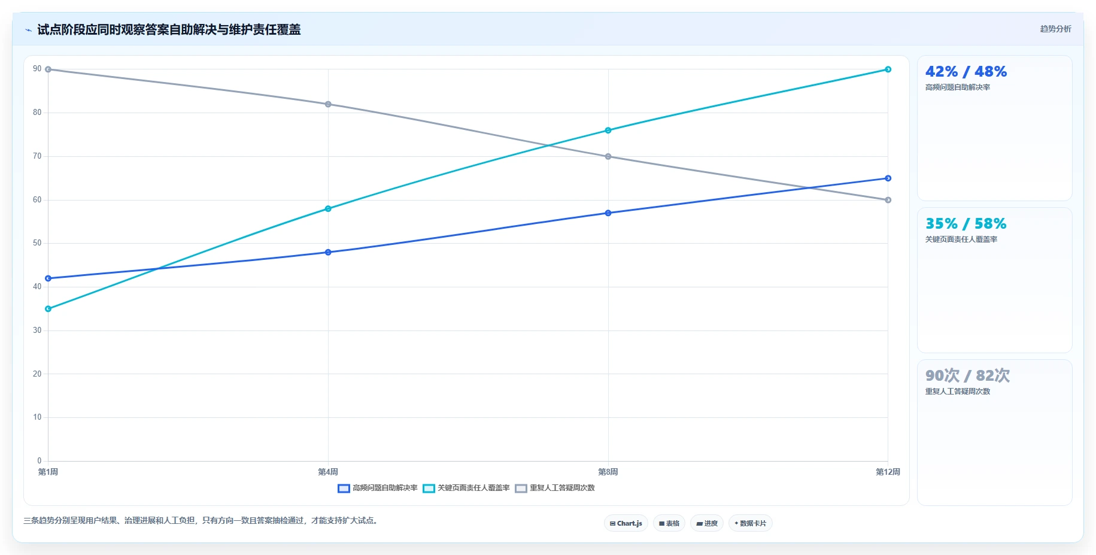
Task: Select the 数据卡片 chip
Action: (x=750, y=523)
